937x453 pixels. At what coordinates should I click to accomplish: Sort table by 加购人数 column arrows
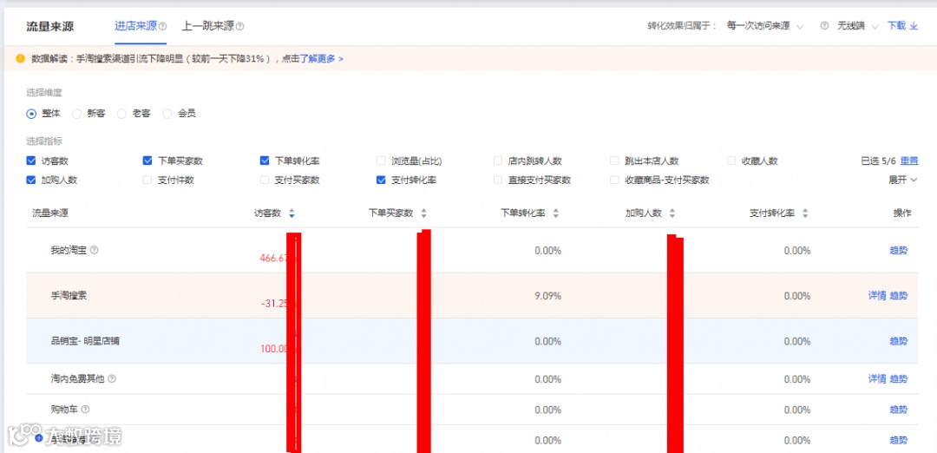(672, 213)
